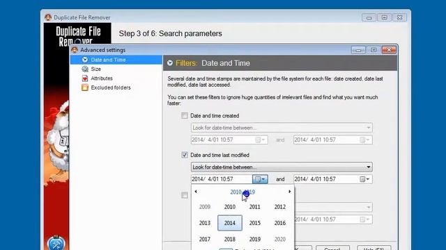Go to previous decade in calendar
446x250 pixels.
[196, 192]
